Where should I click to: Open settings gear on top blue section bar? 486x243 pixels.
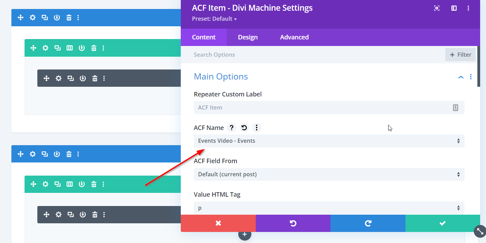32,18
